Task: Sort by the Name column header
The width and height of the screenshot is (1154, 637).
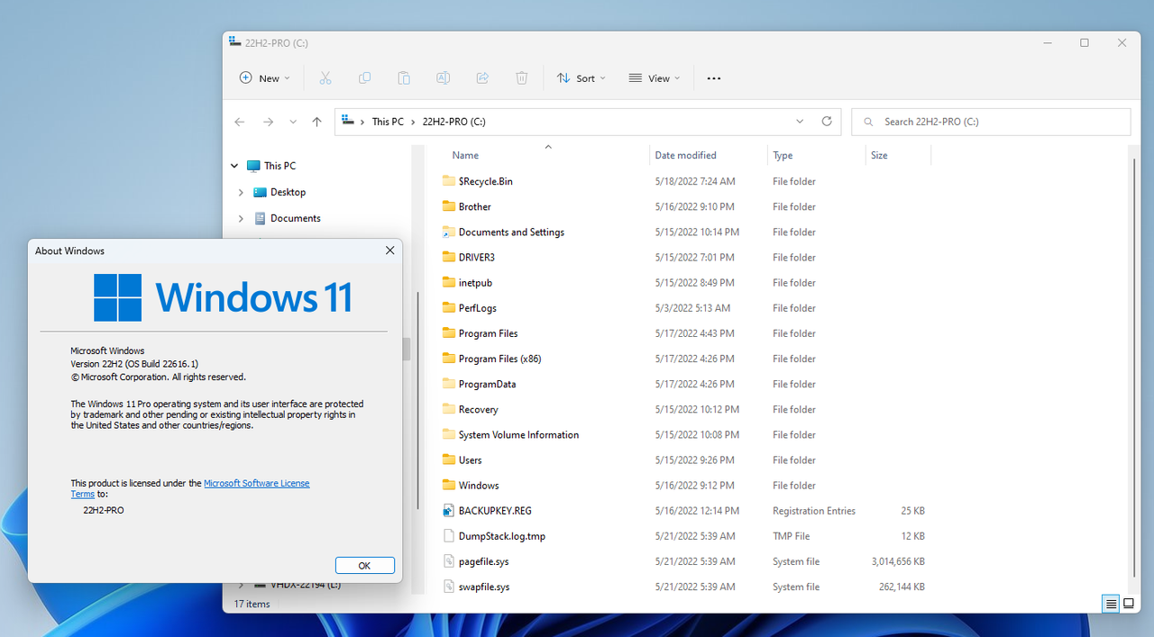Action: coord(465,155)
